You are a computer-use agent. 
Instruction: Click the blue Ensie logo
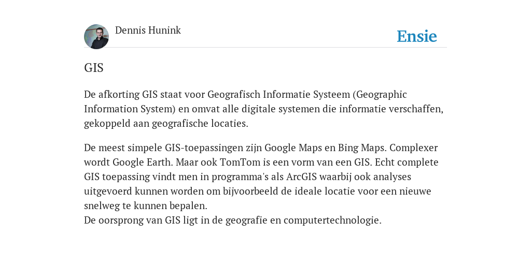coord(417,36)
